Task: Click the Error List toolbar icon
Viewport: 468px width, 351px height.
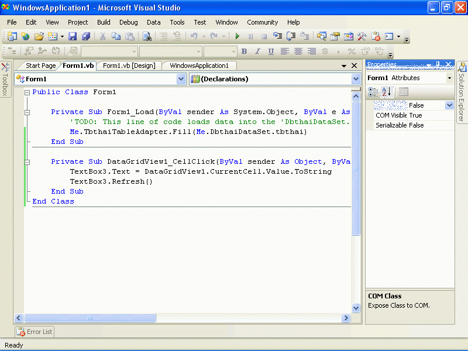Action: point(376,36)
